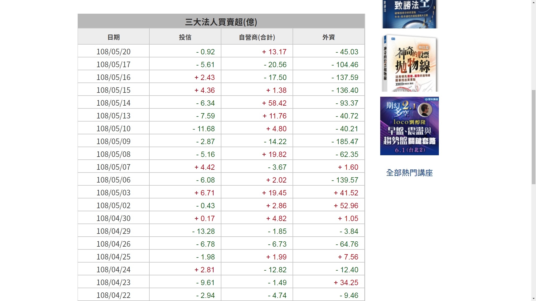536x301 pixels.
Task: Click date cell 108/05/09
Action: coord(113,141)
